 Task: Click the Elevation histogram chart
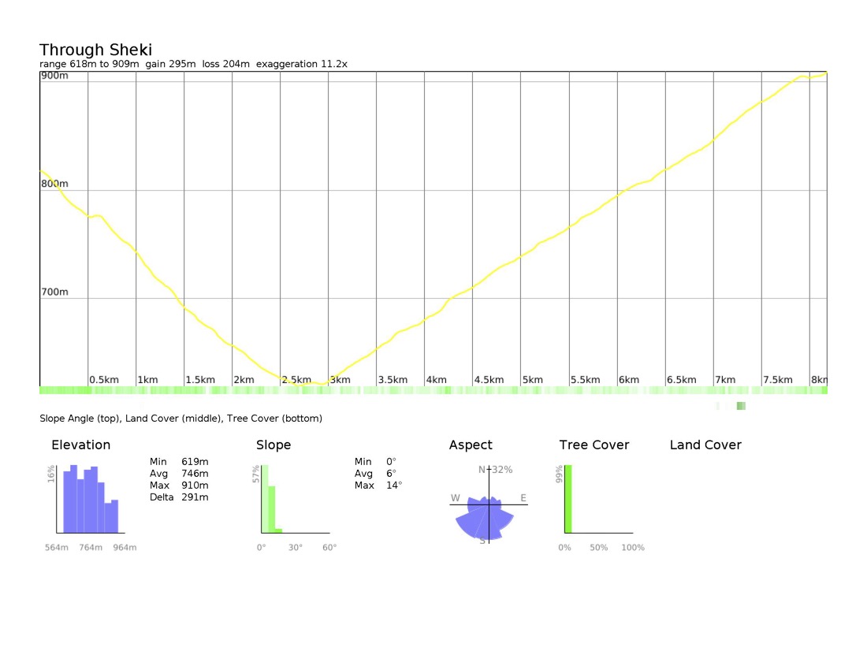[x=91, y=499]
